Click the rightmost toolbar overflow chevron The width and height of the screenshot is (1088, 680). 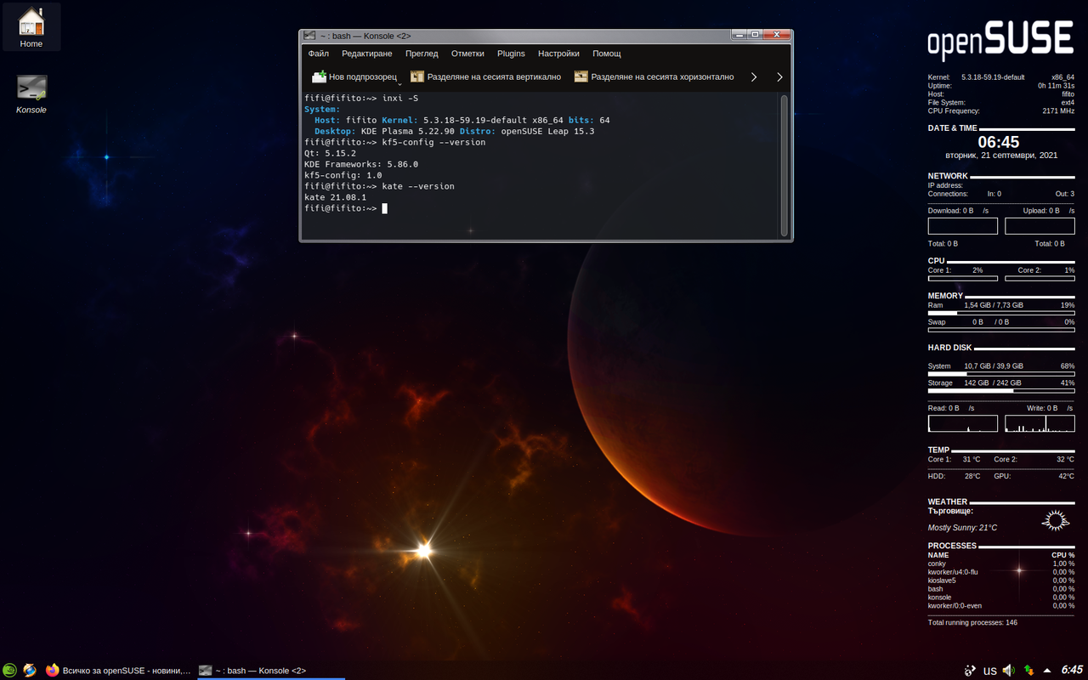click(x=780, y=76)
